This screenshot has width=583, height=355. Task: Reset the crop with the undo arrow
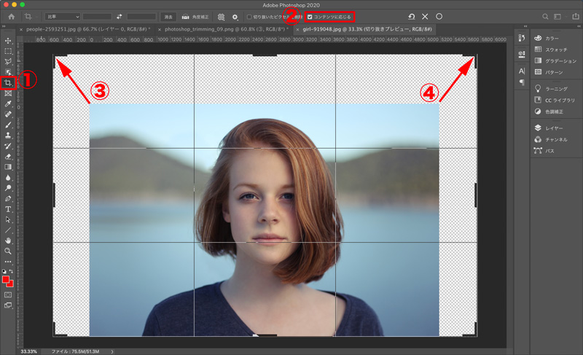pyautogui.click(x=412, y=16)
